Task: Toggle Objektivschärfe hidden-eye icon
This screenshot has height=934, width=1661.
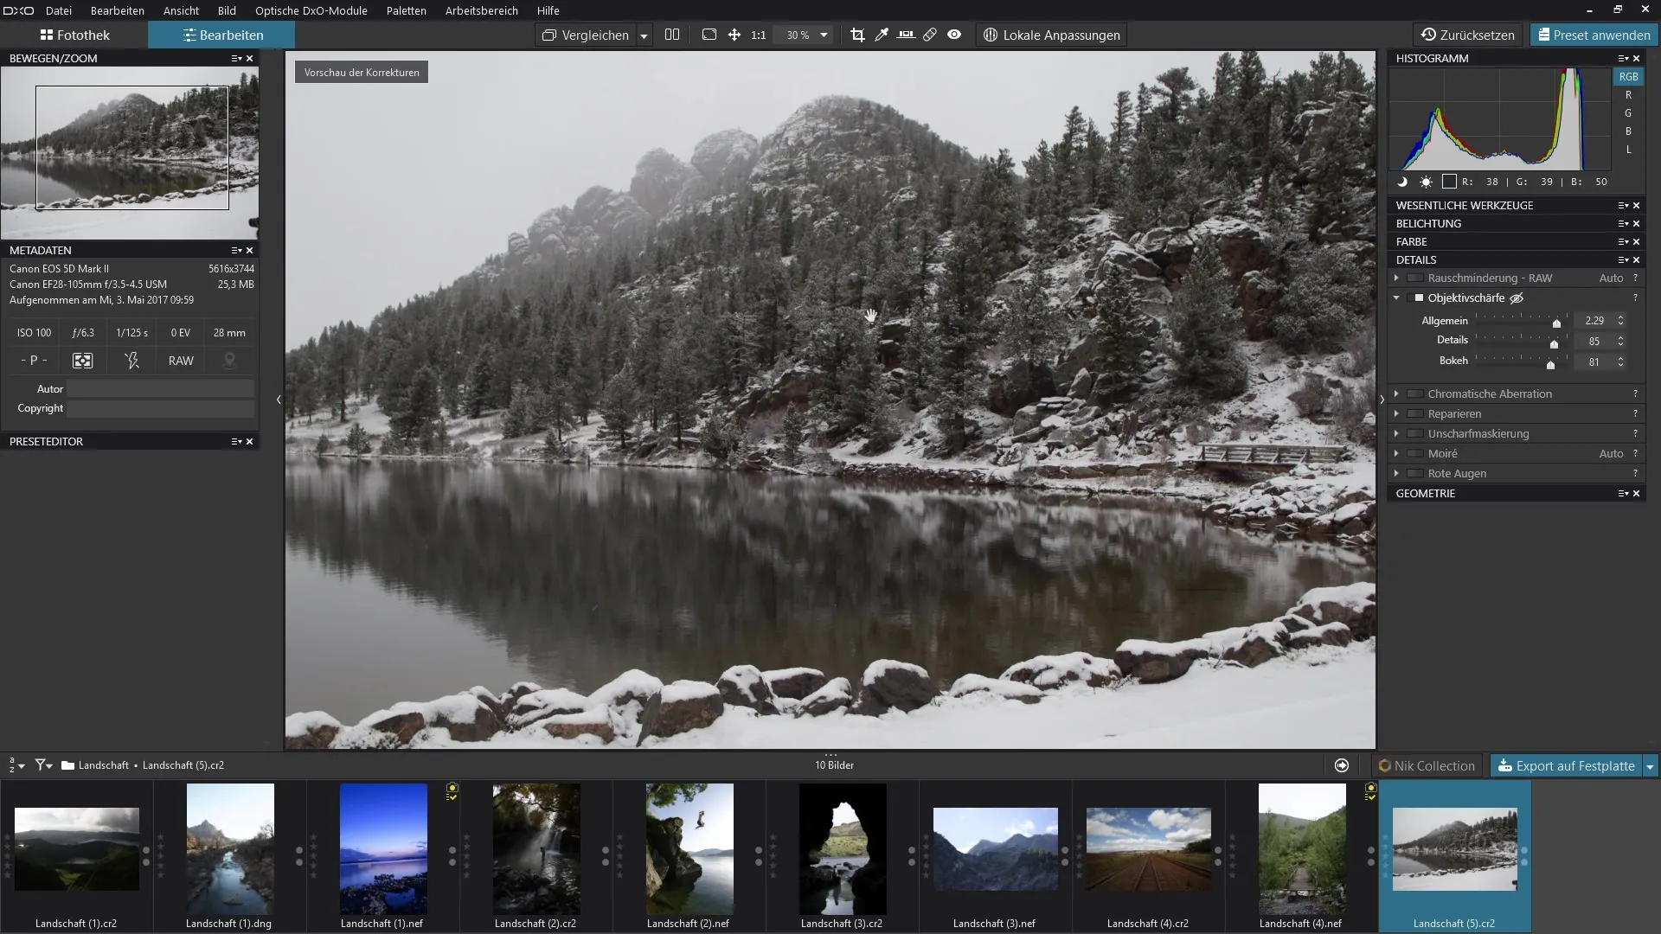Action: [x=1517, y=298]
